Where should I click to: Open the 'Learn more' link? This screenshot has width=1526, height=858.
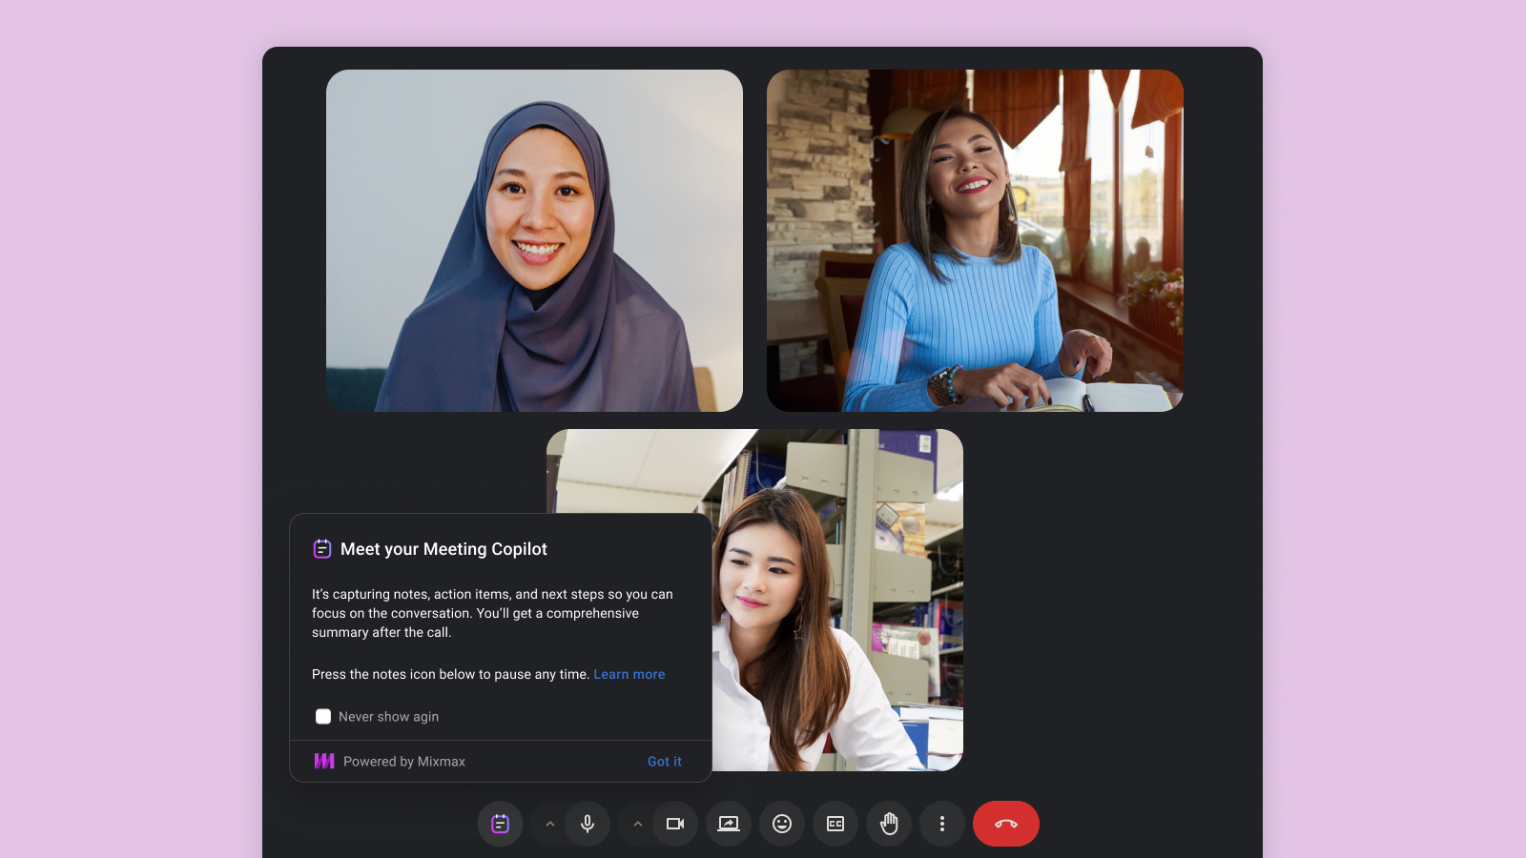pos(629,674)
